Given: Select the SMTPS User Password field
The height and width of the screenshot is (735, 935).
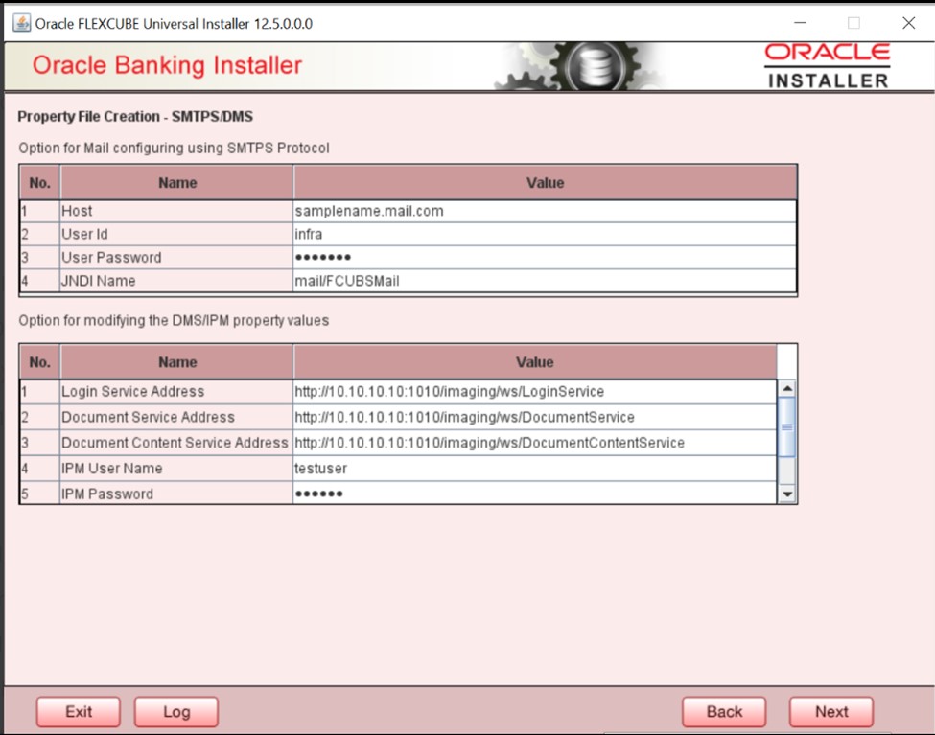Looking at the screenshot, I should (545, 258).
